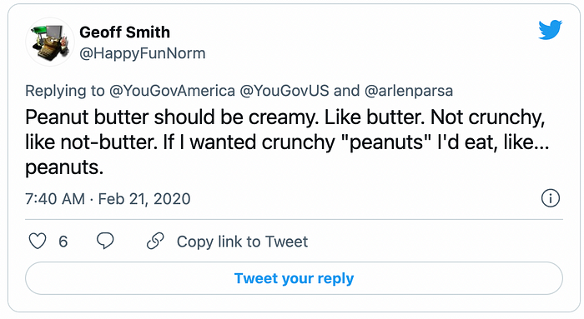
Task: Click the Geoff Smith display name
Action: tap(125, 32)
